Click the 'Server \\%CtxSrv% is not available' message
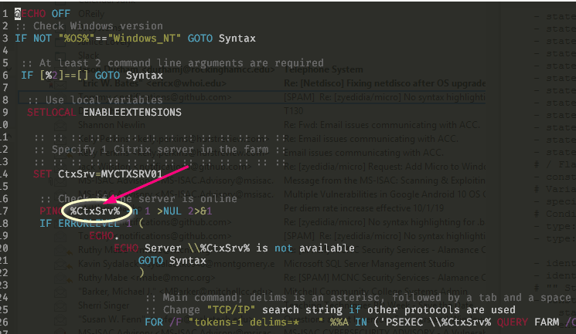Screen dimensions: 576x334 [x=250, y=248]
